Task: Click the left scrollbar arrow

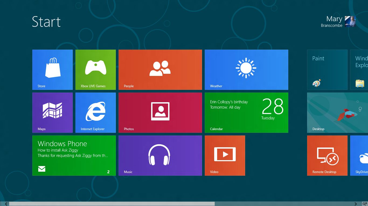Action: pyautogui.click(x=6, y=204)
